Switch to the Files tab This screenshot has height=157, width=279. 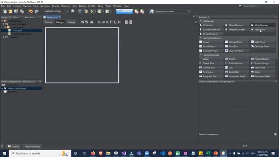pyautogui.click(x=16, y=17)
